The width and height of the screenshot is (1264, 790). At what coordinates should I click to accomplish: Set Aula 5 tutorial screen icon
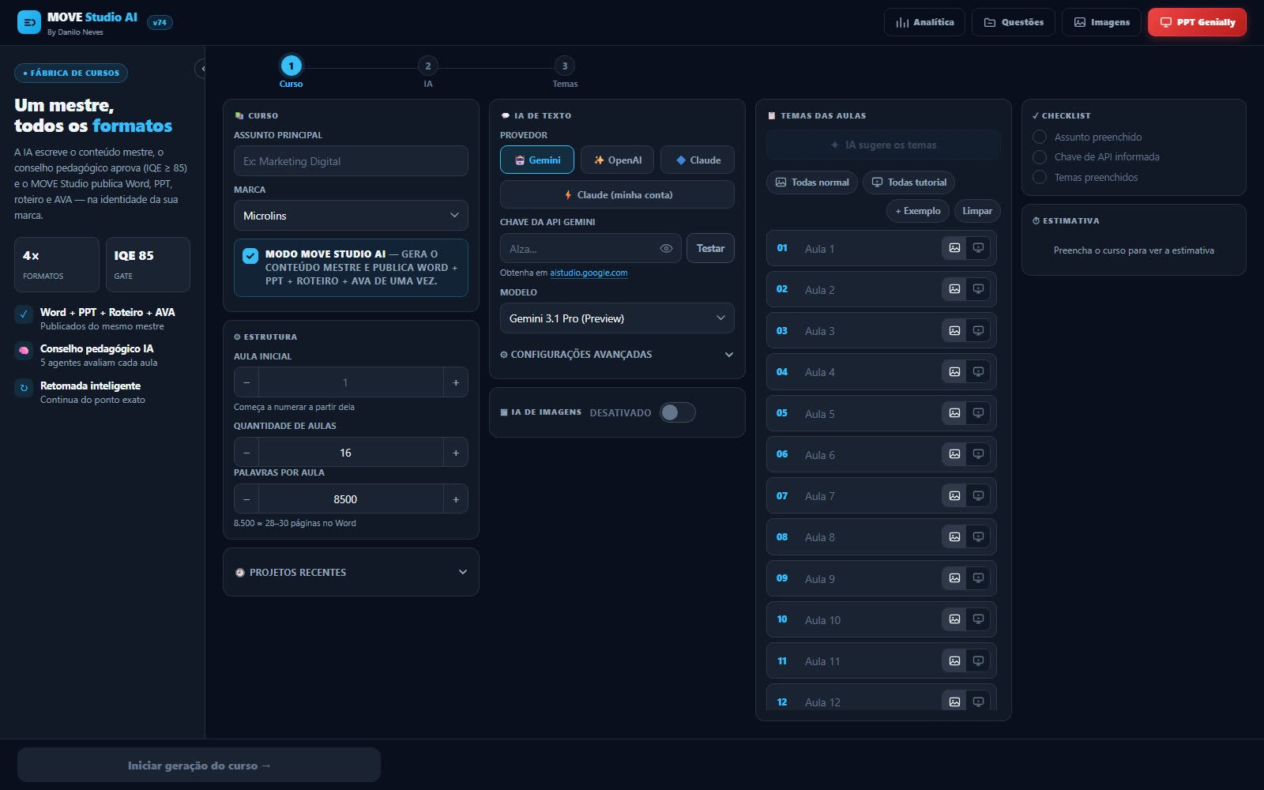tap(978, 413)
